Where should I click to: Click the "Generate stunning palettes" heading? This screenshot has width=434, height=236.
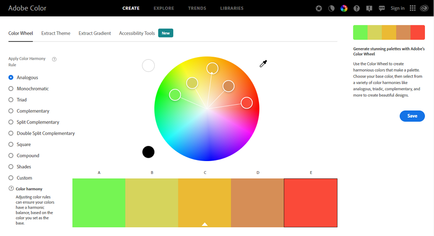tap(389, 51)
